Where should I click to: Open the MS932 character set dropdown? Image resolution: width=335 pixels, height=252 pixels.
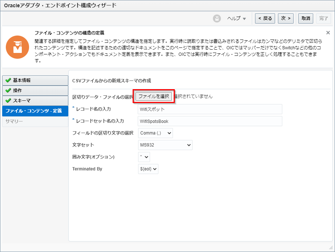[165, 145]
